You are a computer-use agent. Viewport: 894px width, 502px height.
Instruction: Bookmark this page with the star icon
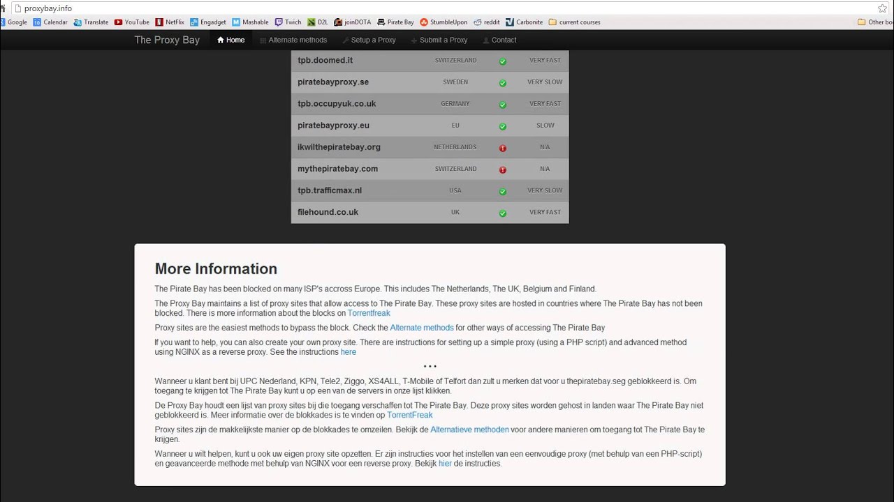coord(882,8)
